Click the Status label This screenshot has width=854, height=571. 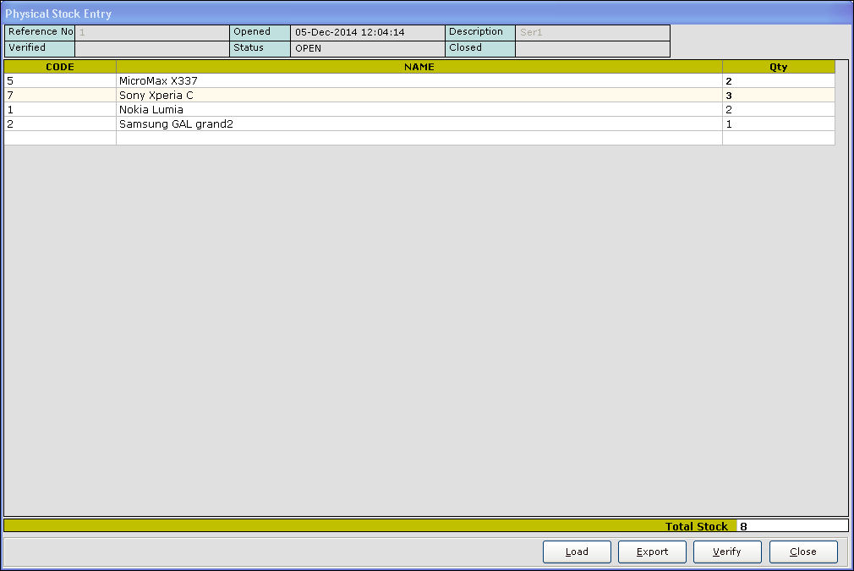point(260,48)
